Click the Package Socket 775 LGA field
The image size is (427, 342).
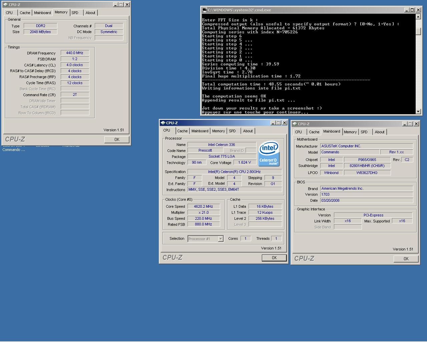(222, 156)
